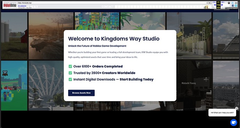Open the white arched dome thumbnail

pos(46,86)
